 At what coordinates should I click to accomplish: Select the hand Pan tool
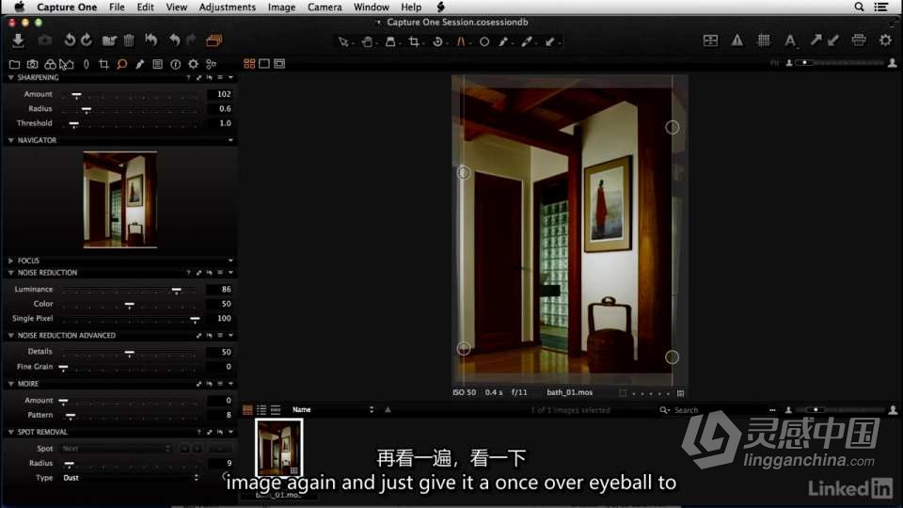(x=367, y=41)
